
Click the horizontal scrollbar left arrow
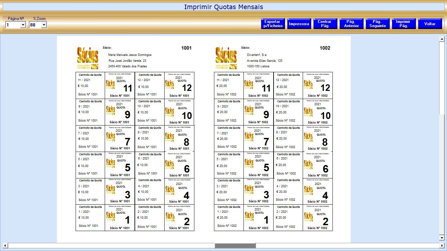click(x=5, y=245)
